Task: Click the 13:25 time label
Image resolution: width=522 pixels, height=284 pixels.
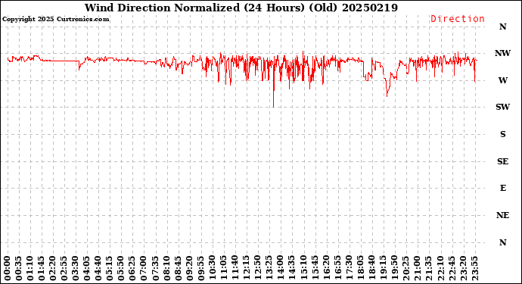Action: click(269, 269)
